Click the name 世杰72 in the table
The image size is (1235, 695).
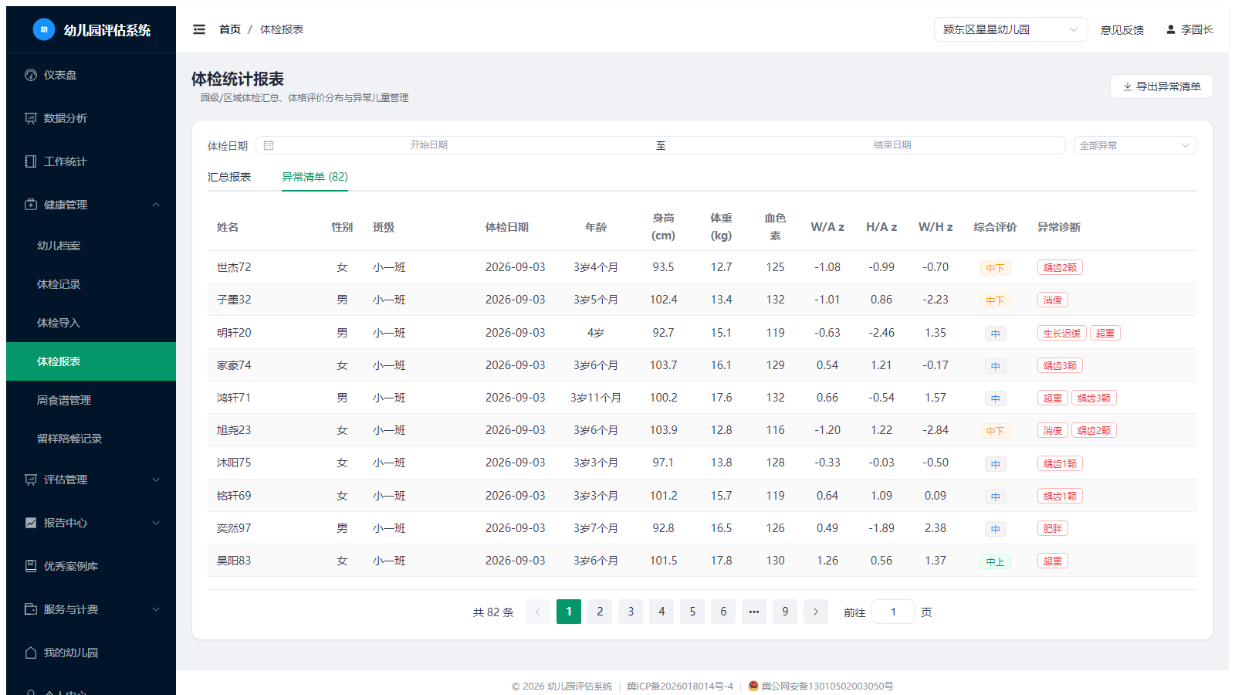tap(234, 267)
